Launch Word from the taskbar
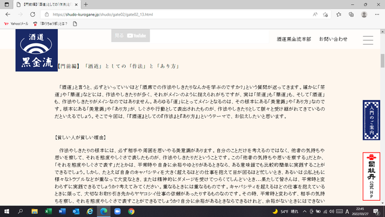 tap(62, 212)
